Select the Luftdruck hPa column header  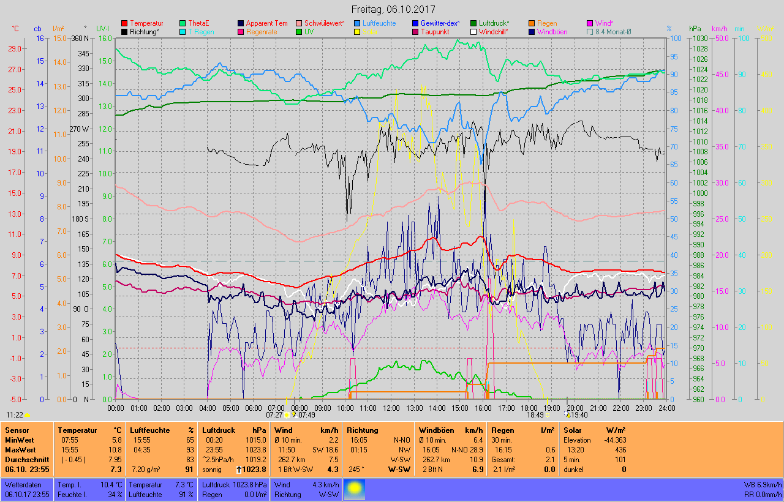235,430
